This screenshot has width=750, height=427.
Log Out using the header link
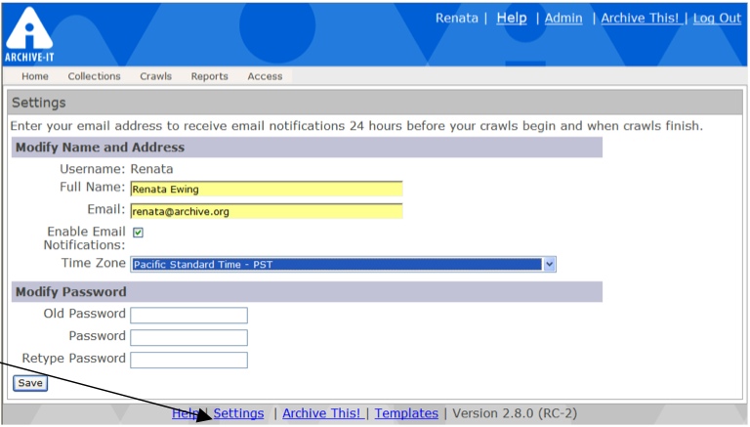717,19
